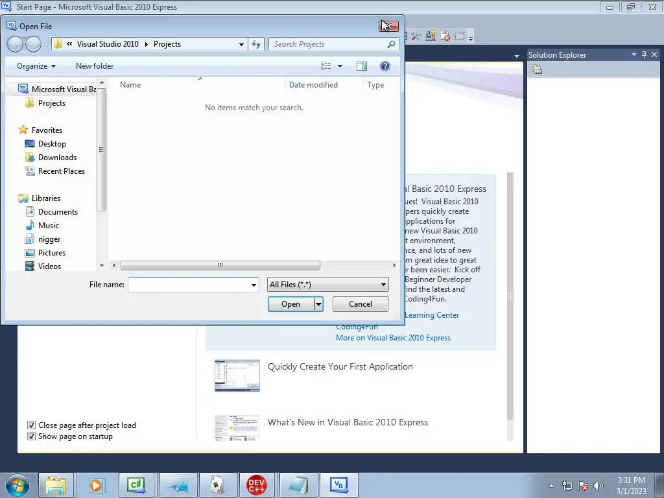This screenshot has width=664, height=498.
Task: Click the Back navigation arrow in Open File
Action: click(x=16, y=44)
